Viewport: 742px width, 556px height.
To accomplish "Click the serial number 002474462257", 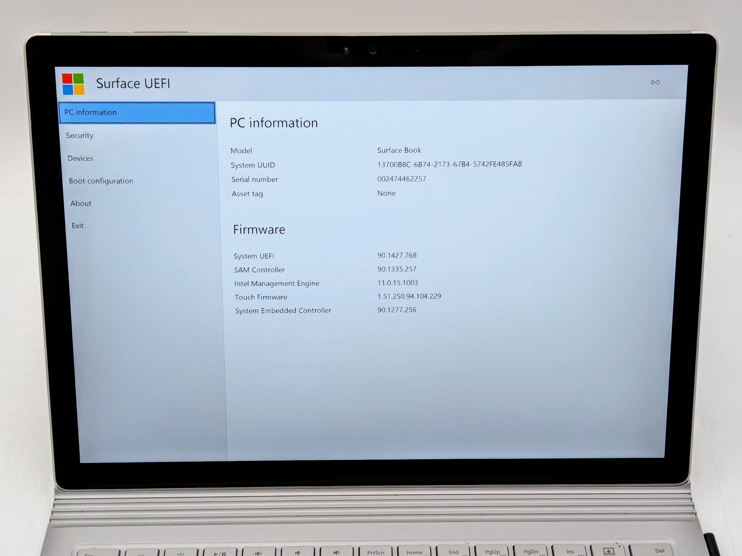I will [402, 179].
